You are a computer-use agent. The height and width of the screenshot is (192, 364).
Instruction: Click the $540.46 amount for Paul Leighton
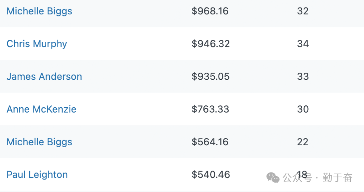pyautogui.click(x=211, y=175)
